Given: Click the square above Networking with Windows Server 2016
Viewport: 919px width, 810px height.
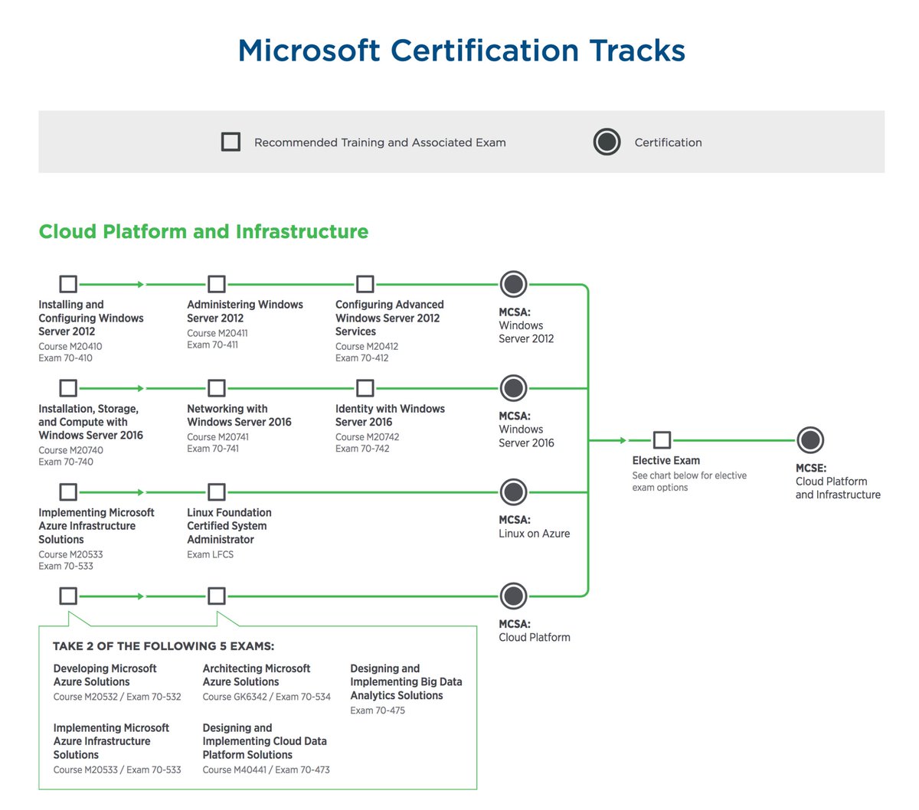Looking at the screenshot, I should [217, 388].
